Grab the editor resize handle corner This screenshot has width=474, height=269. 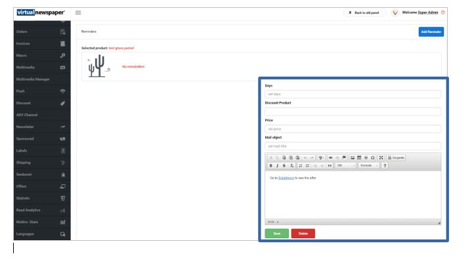439,223
